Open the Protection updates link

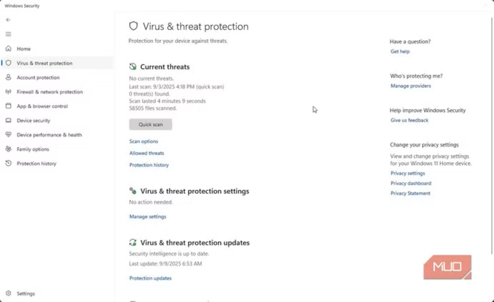click(x=150, y=278)
